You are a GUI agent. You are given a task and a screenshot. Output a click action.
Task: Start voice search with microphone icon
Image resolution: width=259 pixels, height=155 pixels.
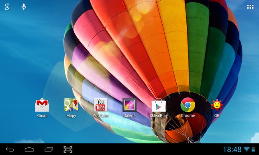pyautogui.click(x=24, y=6)
